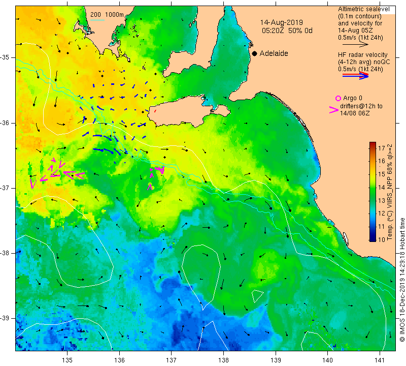The width and height of the screenshot is (406, 366).
Task: Click the magenta drifter arrowhead legend symbol
Action: click(334, 110)
